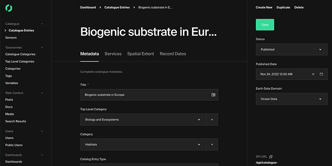Collapse the Web Content sidebar group
332x166 pixels.
point(42,93)
